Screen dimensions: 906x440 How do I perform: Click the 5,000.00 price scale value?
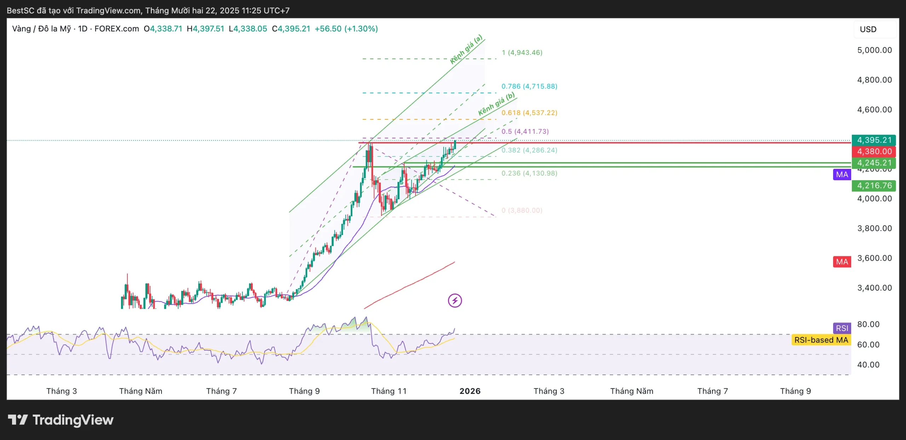click(874, 50)
